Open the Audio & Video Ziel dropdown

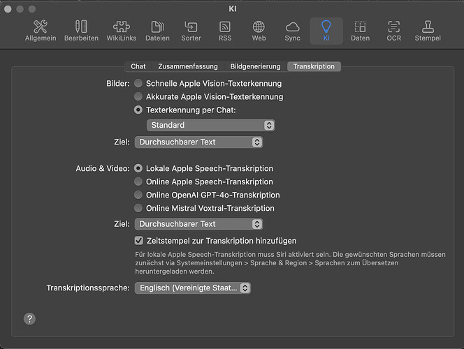click(198, 224)
